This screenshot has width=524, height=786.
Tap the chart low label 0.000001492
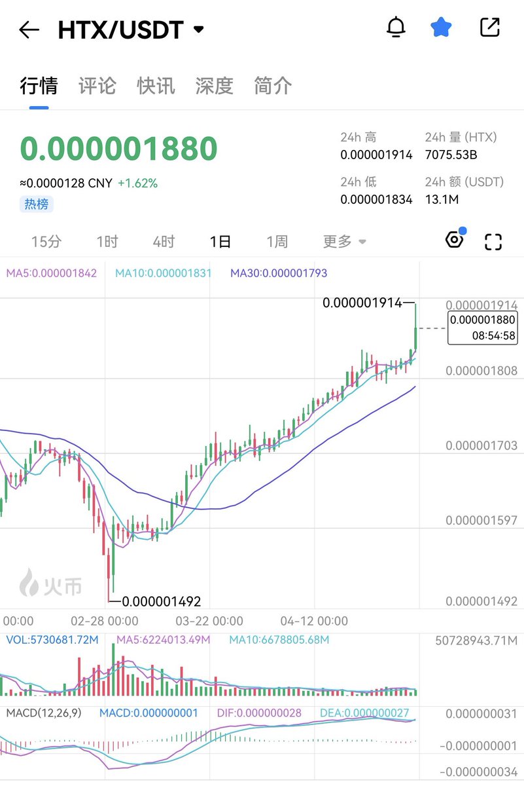[x=162, y=601]
